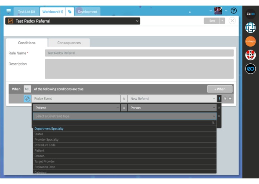
Task: Expand the Test Redox Referral title dropdown
Action: [x=137, y=21]
